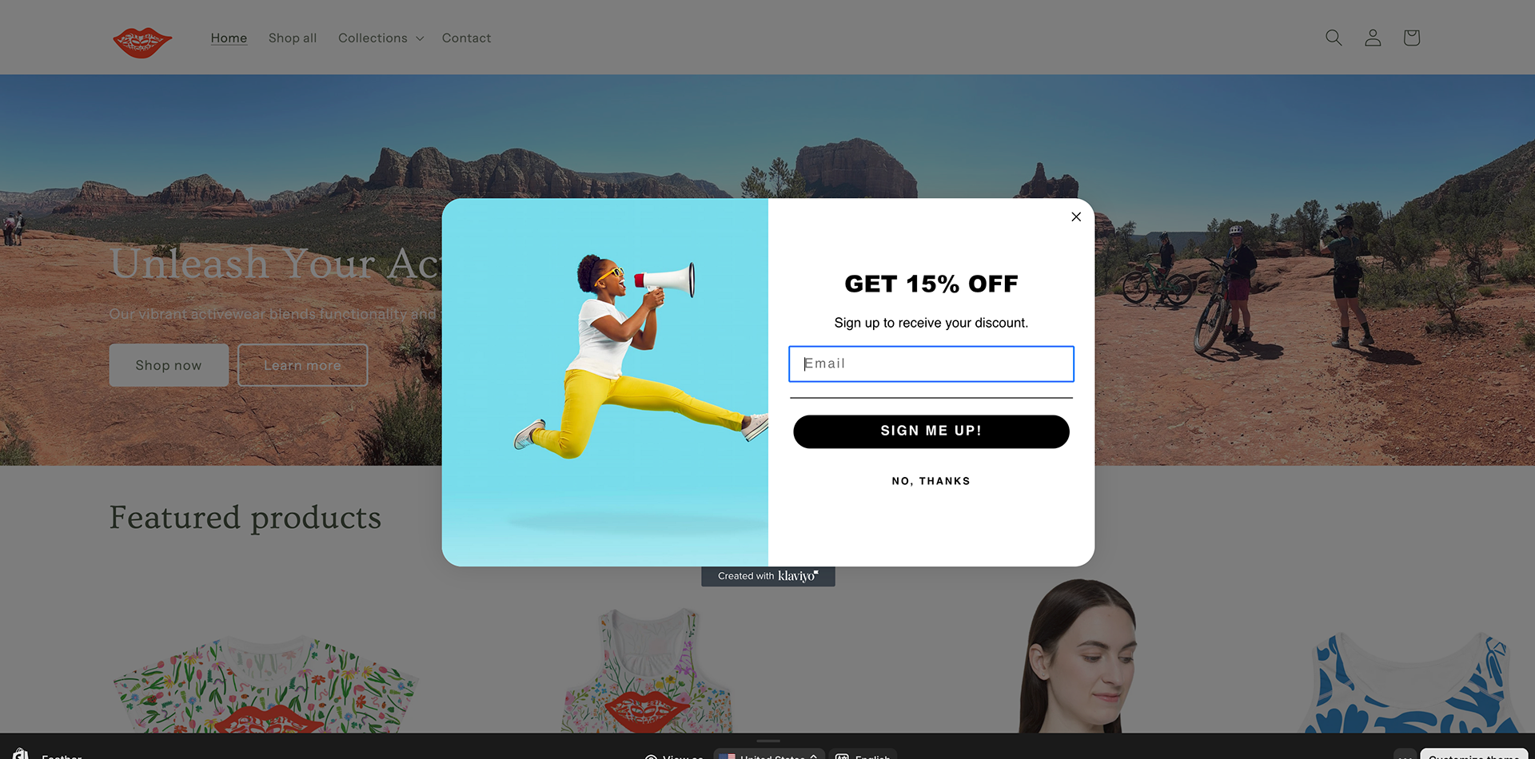Click the Learn more hero button

tap(303, 365)
